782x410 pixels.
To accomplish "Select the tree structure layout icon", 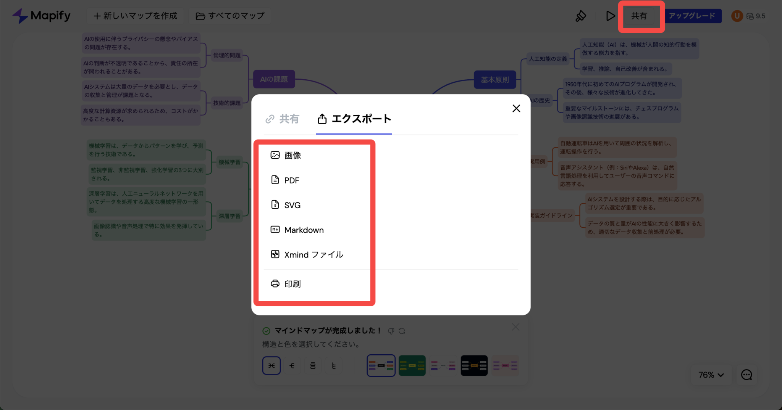I will pos(334,365).
